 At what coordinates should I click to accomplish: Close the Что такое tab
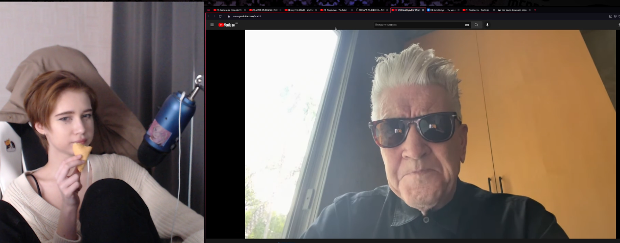pos(529,10)
